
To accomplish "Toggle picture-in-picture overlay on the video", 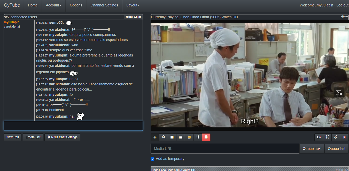I will (x=339, y=93).
